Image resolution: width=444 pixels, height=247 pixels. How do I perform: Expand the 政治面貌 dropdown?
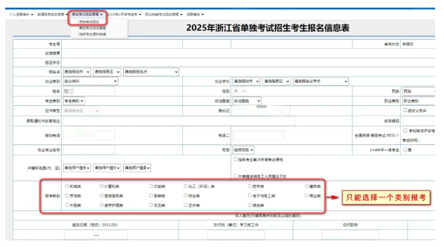[x=246, y=101]
